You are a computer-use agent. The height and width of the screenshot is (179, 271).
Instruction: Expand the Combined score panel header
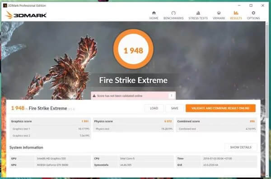pyautogui.click(x=216, y=121)
